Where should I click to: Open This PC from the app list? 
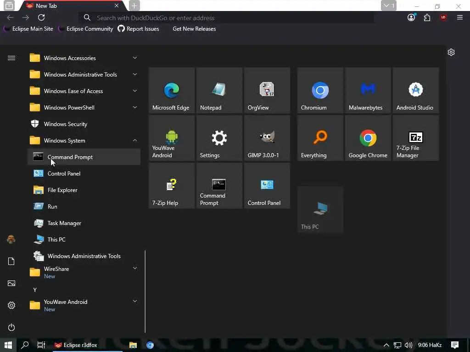84,239
